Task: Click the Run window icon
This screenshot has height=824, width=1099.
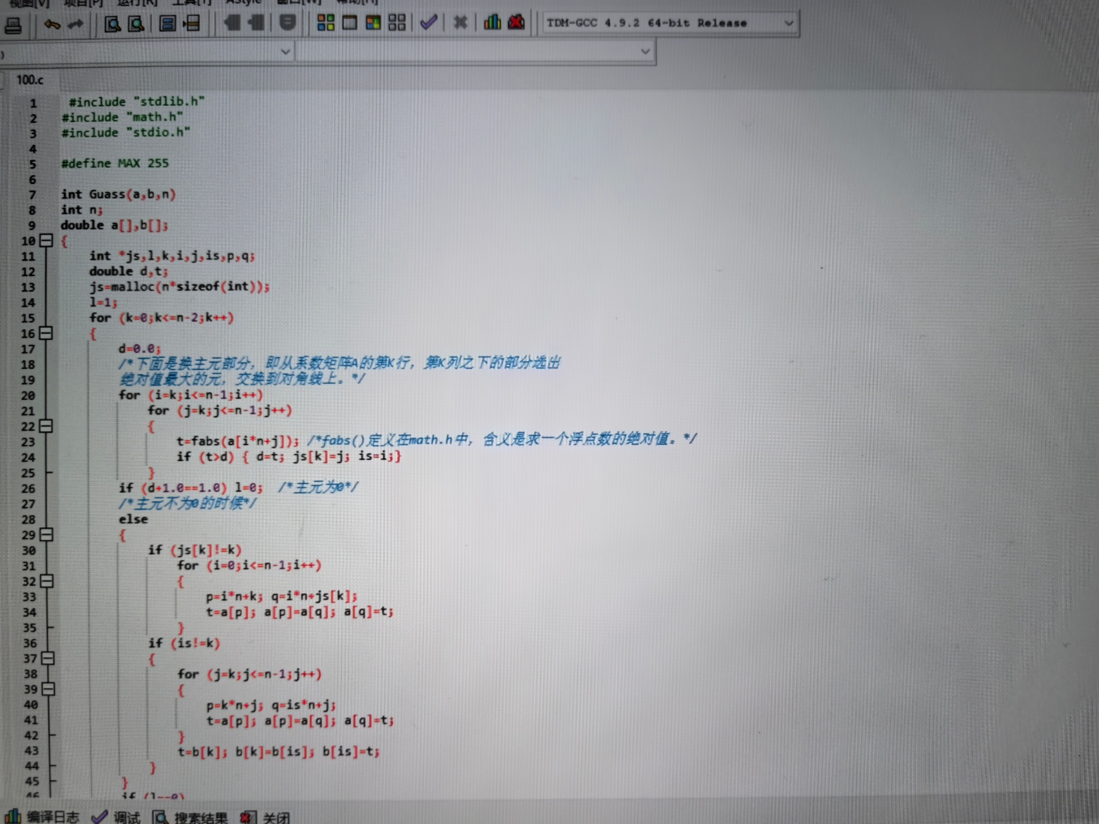Action: coord(349,23)
